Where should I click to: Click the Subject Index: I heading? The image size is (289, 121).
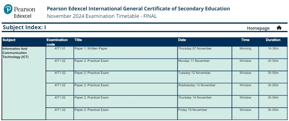coord(24,27)
